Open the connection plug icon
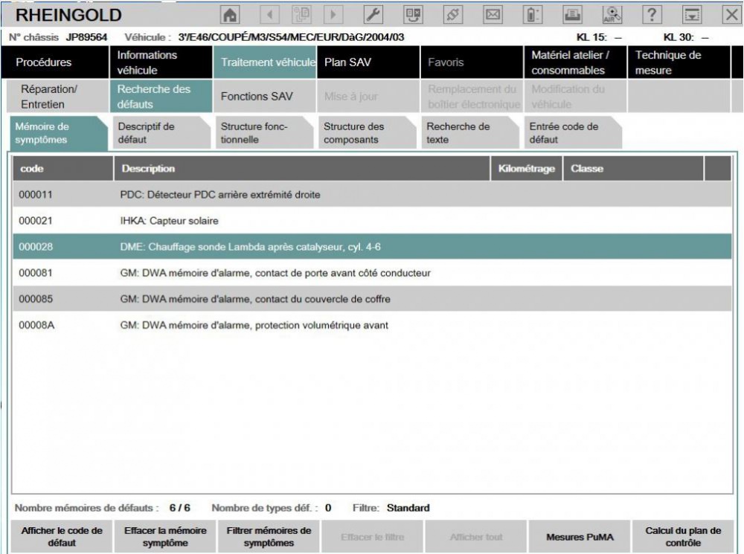Screen dimensions: 744x554 pyautogui.click(x=452, y=15)
